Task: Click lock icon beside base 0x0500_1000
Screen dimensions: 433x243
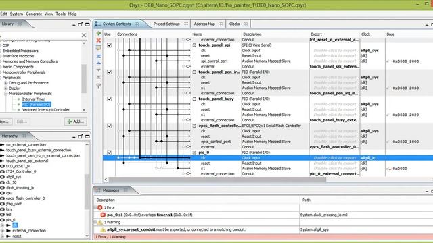Action: click(x=388, y=142)
